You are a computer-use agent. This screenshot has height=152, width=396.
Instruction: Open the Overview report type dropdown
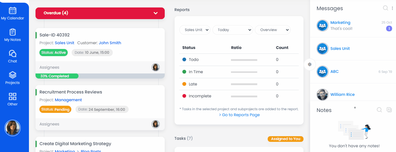272,30
